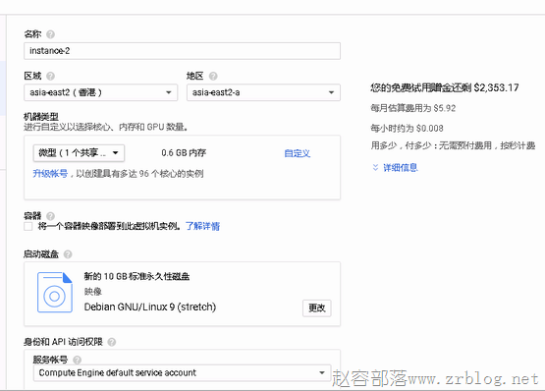Image resolution: width=545 pixels, height=391 pixels.
Task: Click the help icon next to 启动磁盘
Action: point(68,254)
